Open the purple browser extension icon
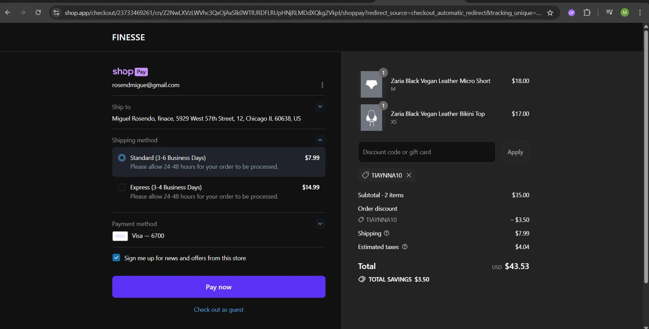Image resolution: width=649 pixels, height=329 pixels. (572, 13)
